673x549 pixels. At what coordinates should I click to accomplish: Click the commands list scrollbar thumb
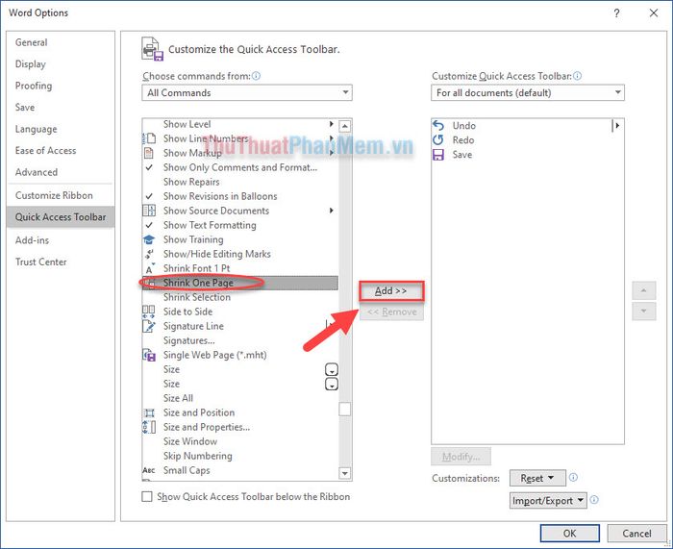(x=344, y=409)
